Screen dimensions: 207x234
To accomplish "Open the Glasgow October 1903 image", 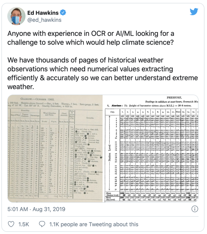I will (x=55, y=149).
